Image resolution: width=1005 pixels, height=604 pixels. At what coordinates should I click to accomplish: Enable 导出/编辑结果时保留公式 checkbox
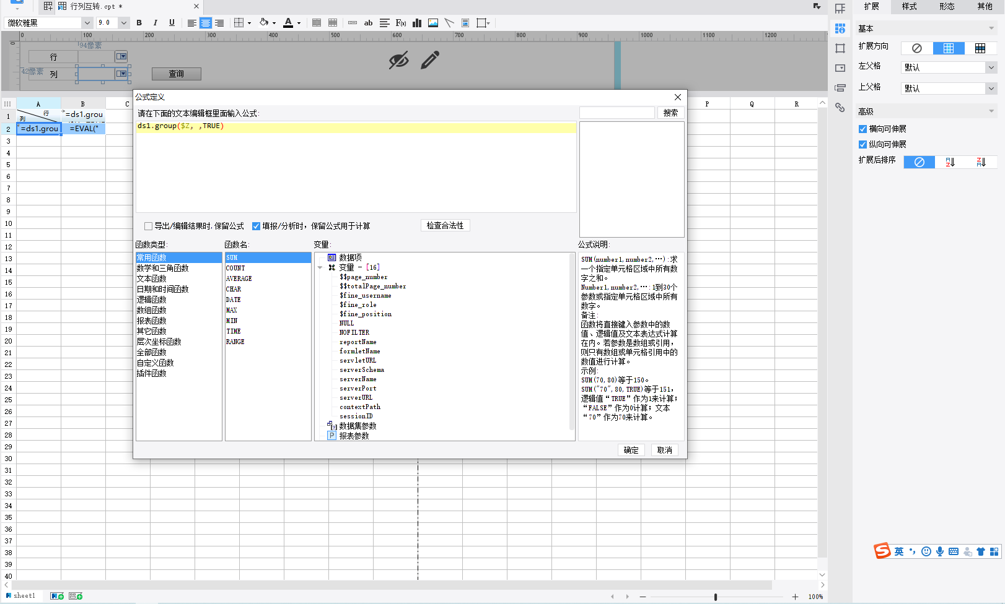pos(149,226)
